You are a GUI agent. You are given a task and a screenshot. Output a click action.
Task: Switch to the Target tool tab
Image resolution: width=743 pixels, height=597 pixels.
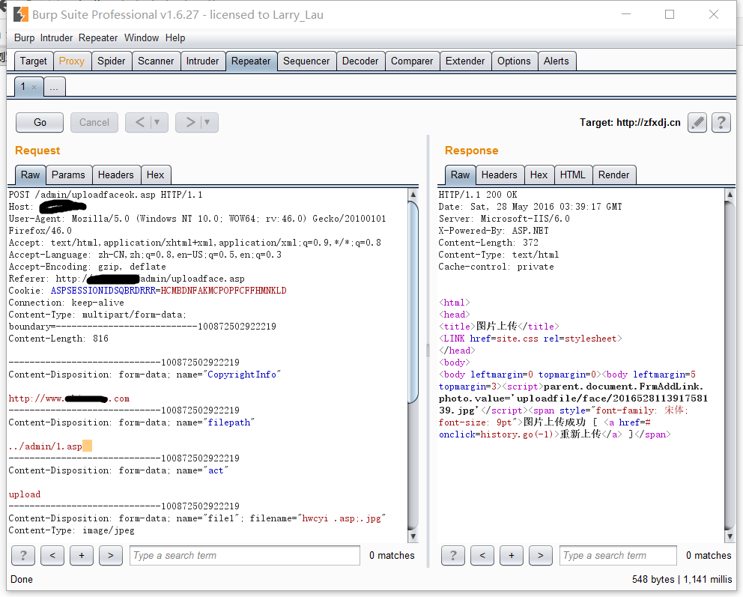tap(33, 61)
